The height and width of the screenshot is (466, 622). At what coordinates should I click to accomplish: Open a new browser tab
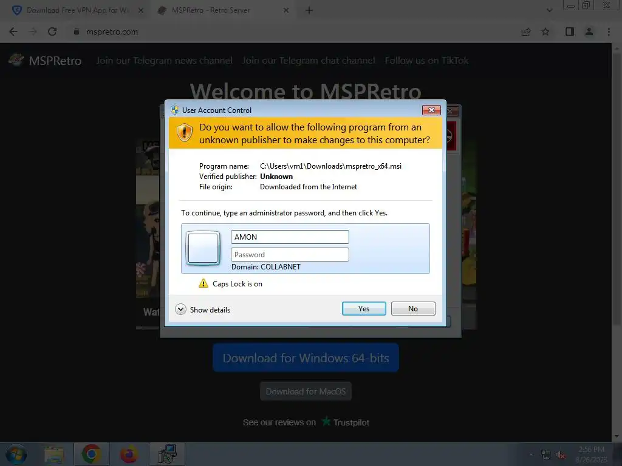click(309, 11)
